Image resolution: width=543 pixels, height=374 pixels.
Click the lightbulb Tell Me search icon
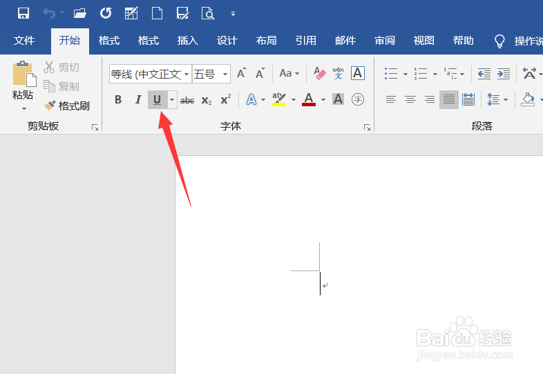tap(499, 41)
